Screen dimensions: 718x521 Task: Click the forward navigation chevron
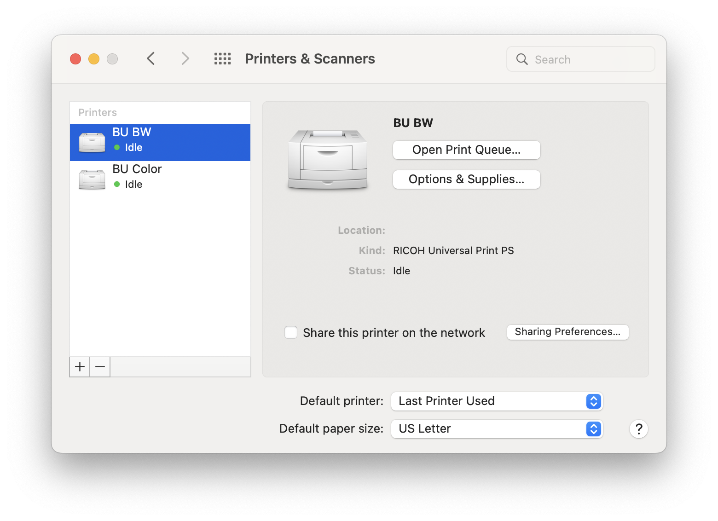185,58
